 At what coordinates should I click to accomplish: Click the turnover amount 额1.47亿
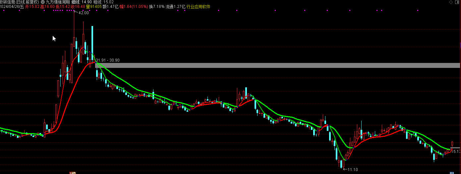point(110,7)
